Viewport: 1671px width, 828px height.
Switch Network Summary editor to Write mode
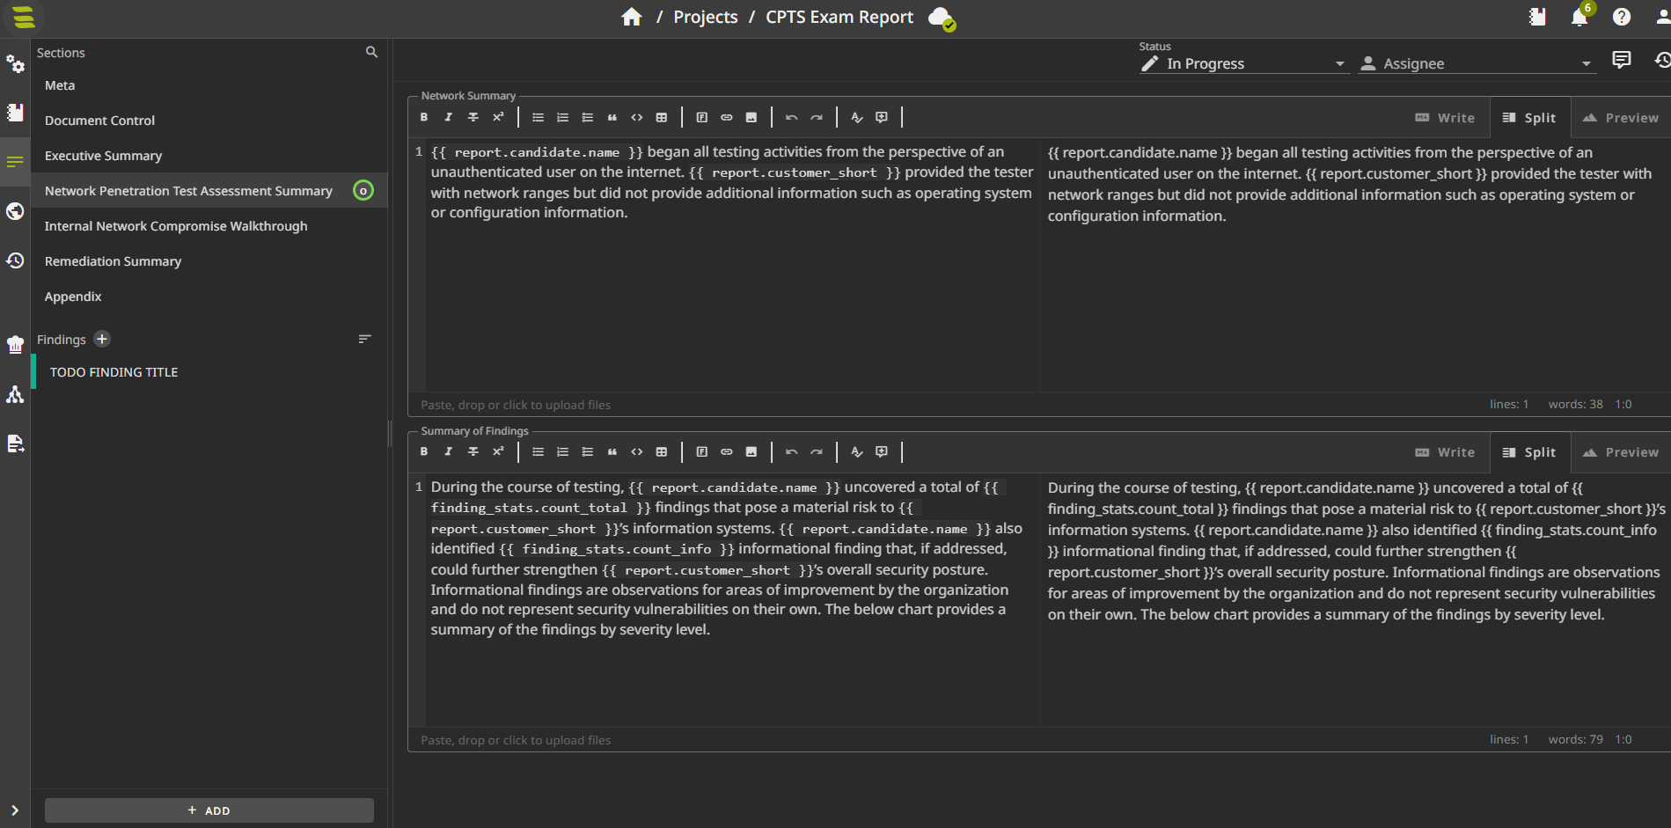click(1445, 118)
